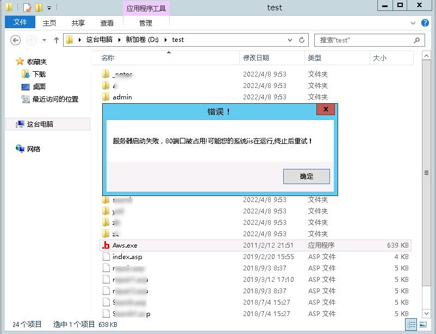Open the 文件 menu
This screenshot has height=334, width=436.
pos(20,22)
